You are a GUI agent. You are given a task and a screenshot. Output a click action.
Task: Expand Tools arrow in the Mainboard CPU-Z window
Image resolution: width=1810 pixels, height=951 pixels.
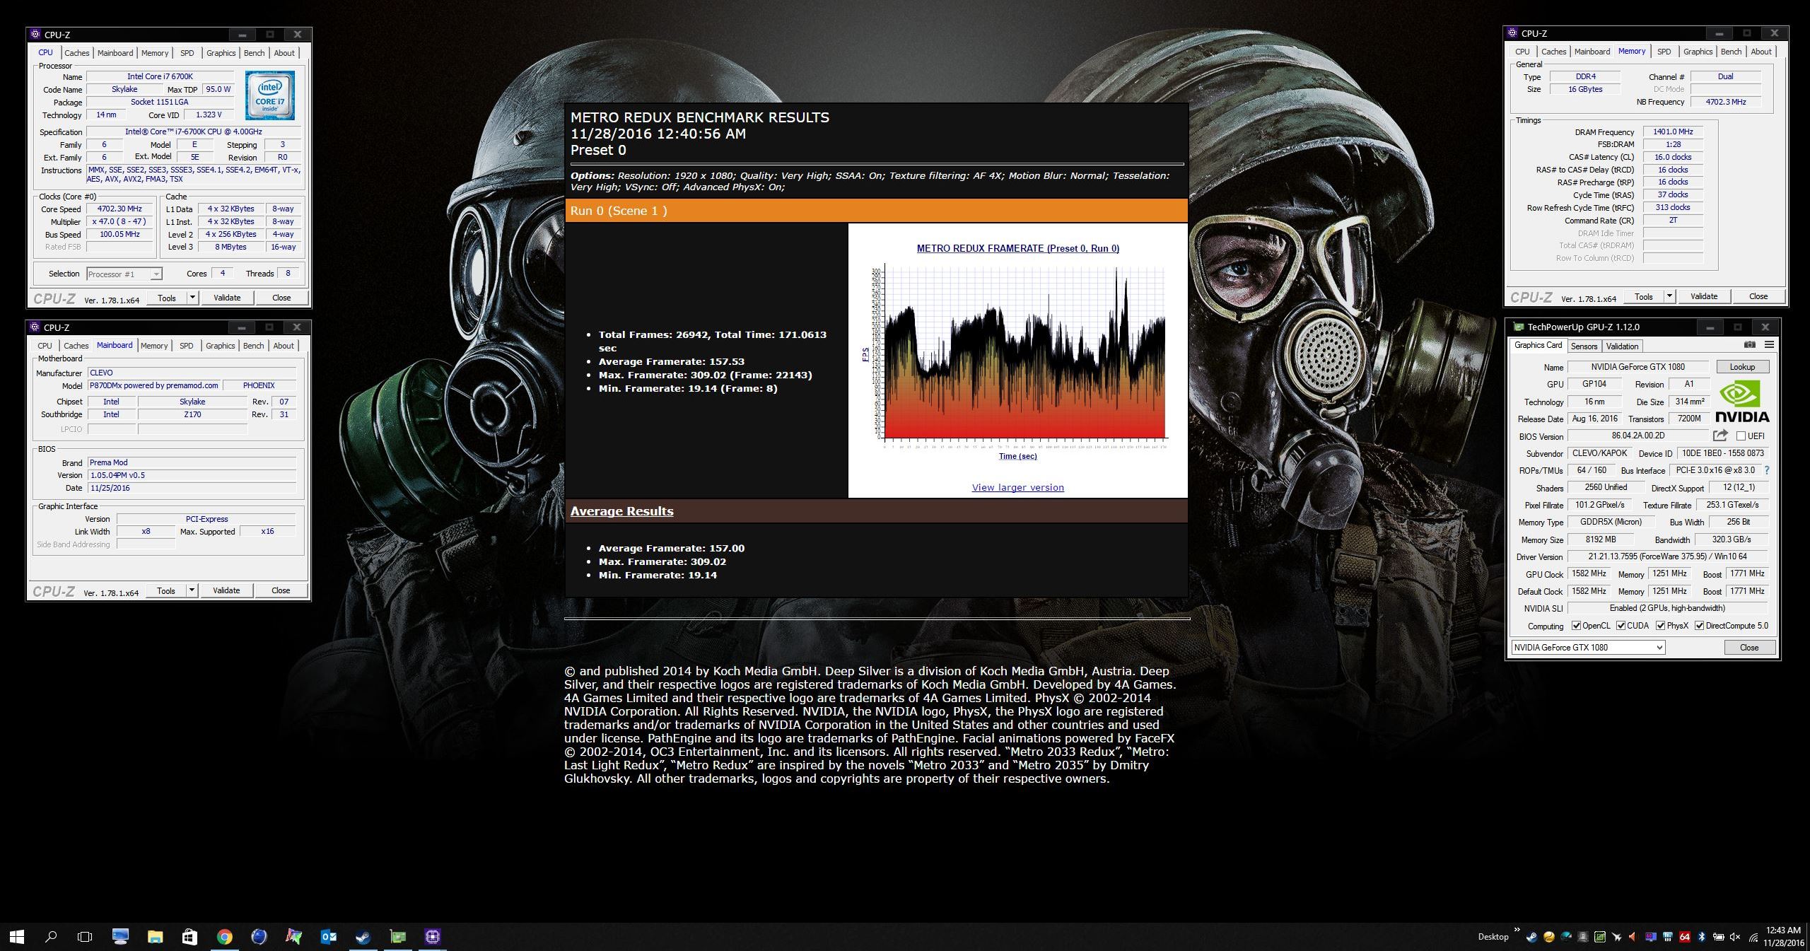(x=192, y=590)
